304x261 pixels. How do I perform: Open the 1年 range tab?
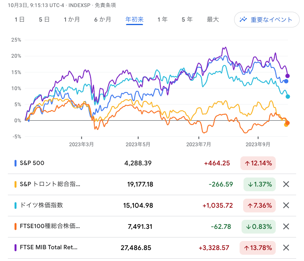pos(163,20)
